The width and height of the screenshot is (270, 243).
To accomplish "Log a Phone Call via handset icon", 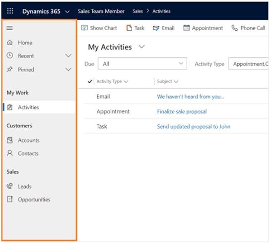I will tap(235, 28).
